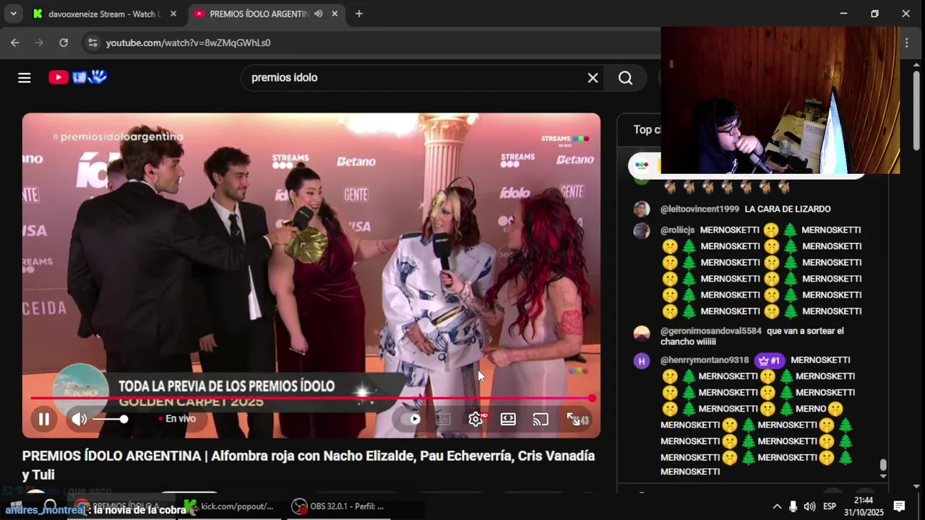Open system volume tray icon
925x520 pixels.
coord(809,506)
